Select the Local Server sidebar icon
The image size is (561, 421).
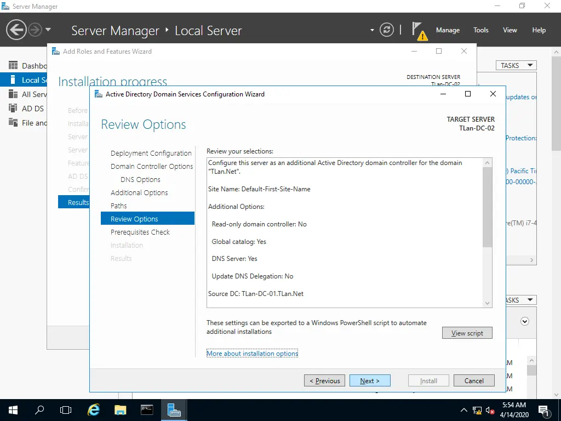pyautogui.click(x=13, y=80)
